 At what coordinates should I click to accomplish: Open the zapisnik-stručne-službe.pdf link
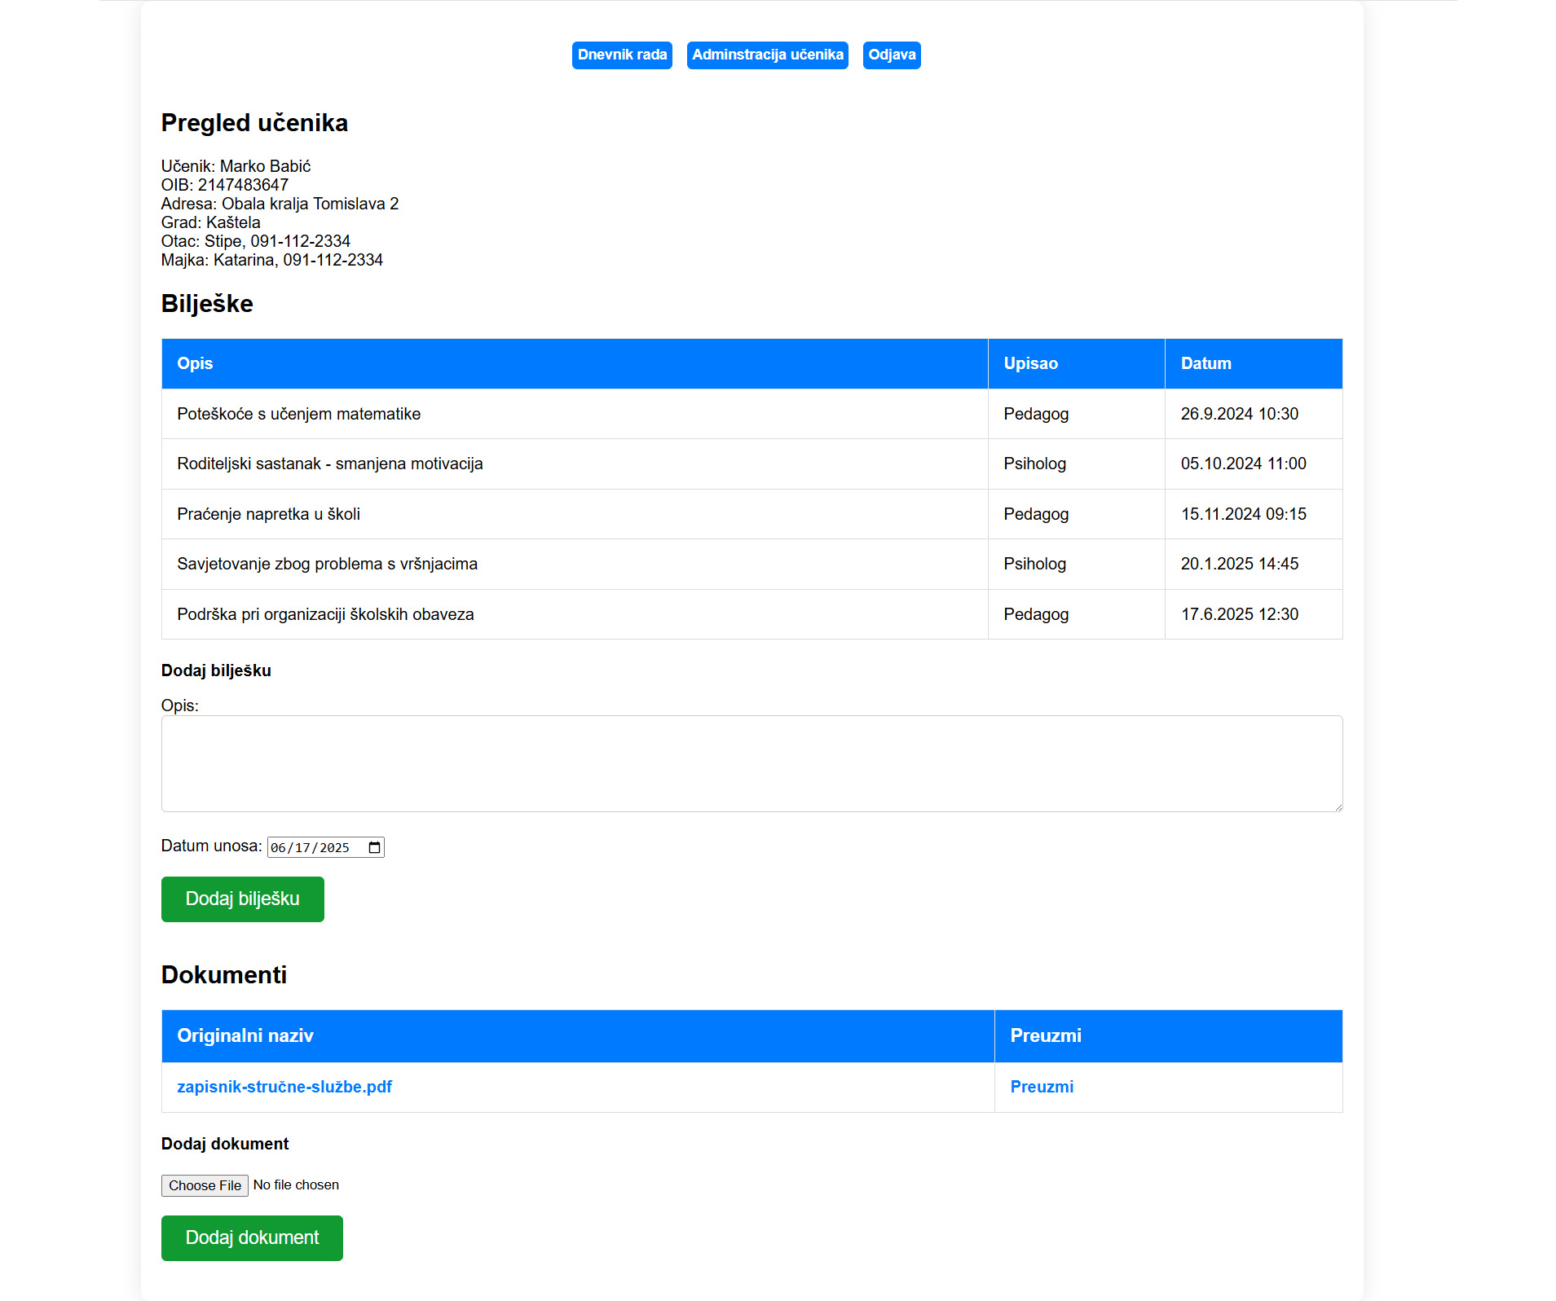pyautogui.click(x=284, y=1087)
